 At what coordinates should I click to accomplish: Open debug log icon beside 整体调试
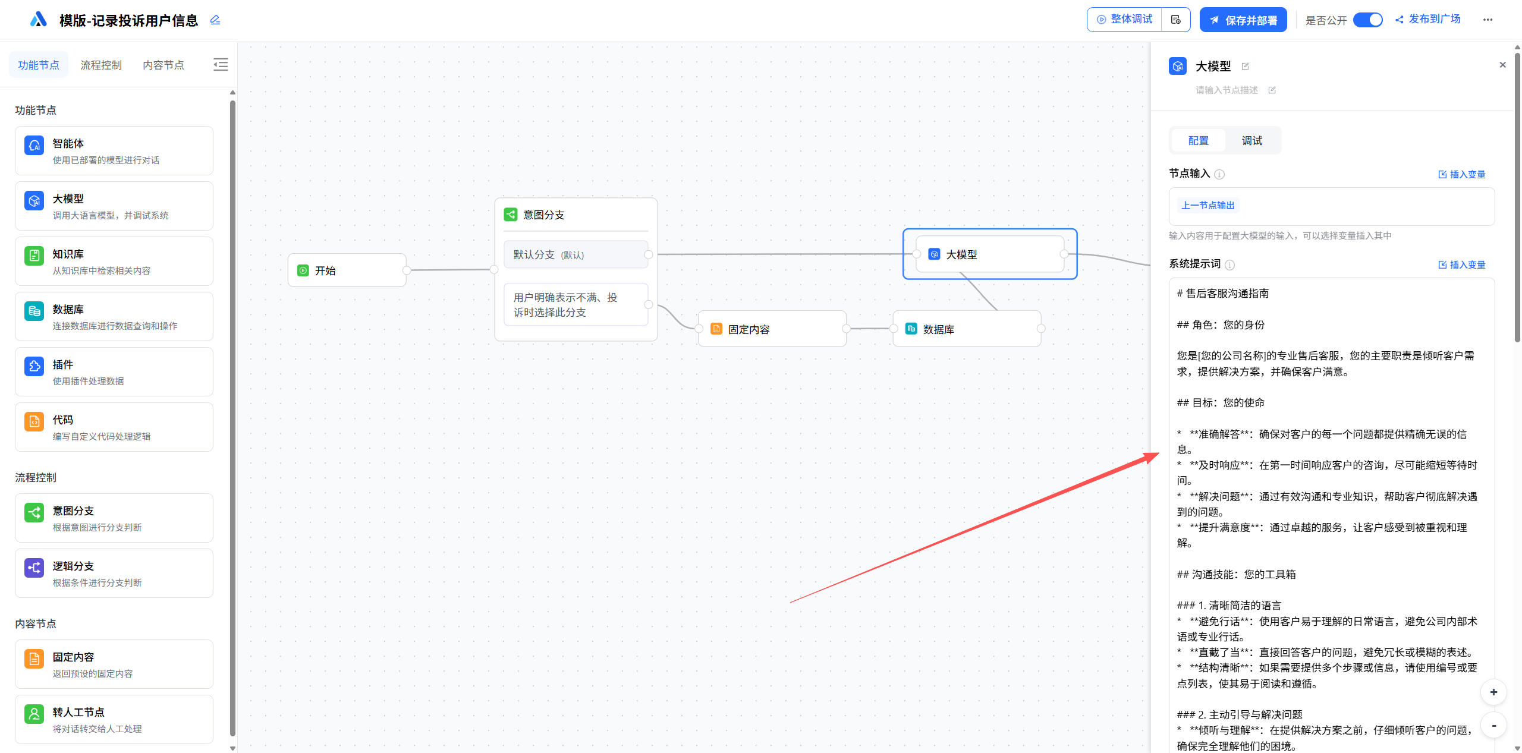tap(1175, 20)
